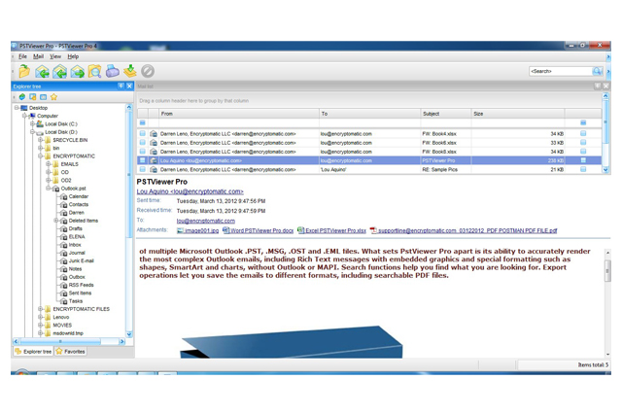Viewport: 622px width, 414px height.
Task: Open the View menu
Action: (55, 56)
